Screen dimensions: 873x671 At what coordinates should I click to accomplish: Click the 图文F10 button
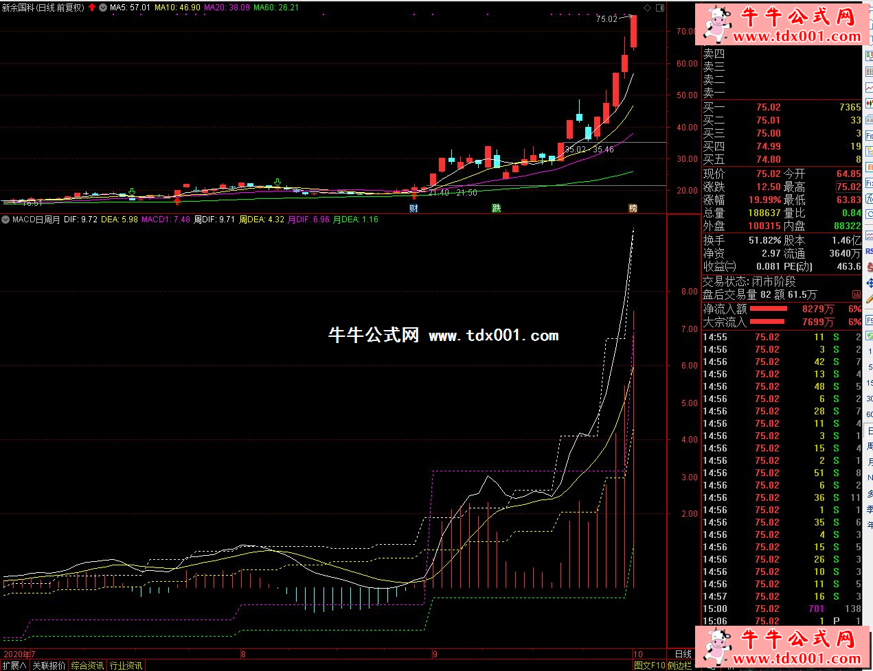pos(649,666)
